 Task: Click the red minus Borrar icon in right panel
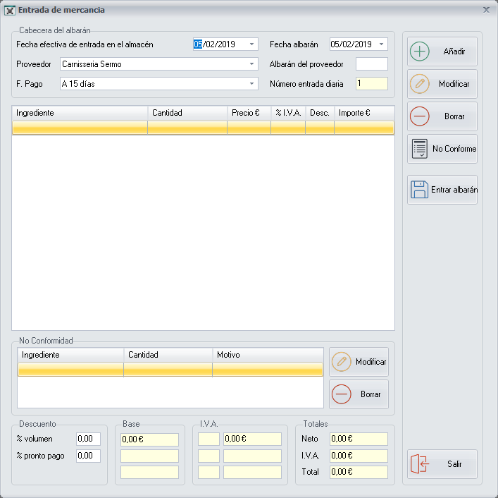(x=420, y=116)
